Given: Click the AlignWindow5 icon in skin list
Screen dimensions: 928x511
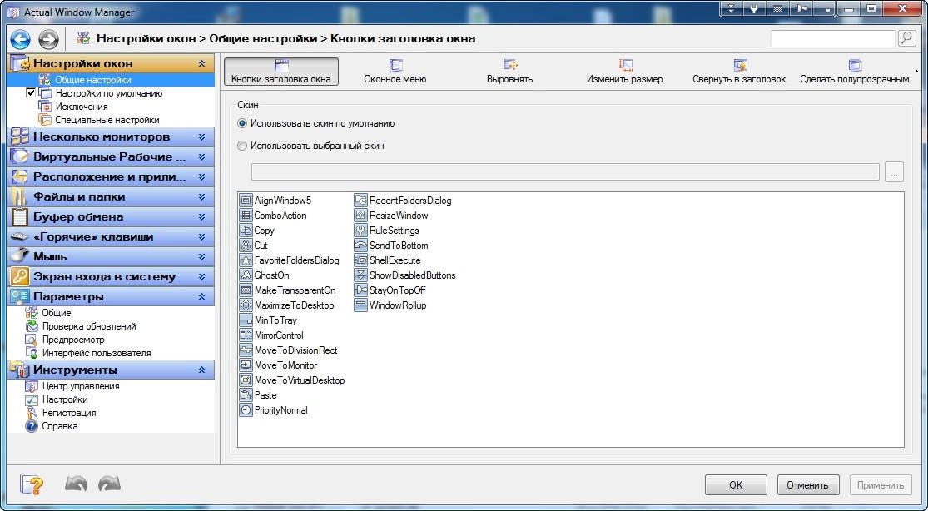Looking at the screenshot, I should (246, 200).
